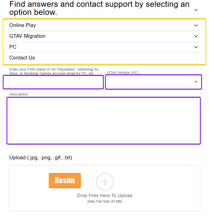Click the GTAV Version (PC) label
The width and height of the screenshot is (209, 220).
(x=123, y=73)
